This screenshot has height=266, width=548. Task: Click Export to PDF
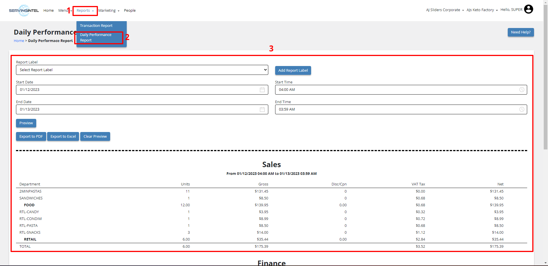coord(31,137)
